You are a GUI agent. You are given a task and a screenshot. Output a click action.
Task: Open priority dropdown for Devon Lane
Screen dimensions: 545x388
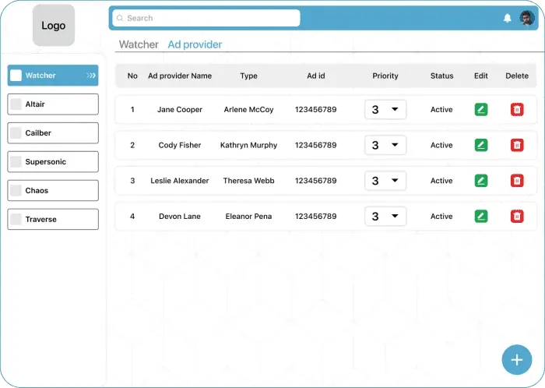[x=385, y=216]
